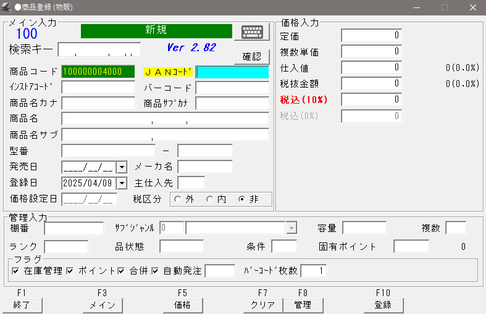This screenshot has width=486, height=314.
Task: Switch to メイン section via F3 button
Action: [103, 305]
